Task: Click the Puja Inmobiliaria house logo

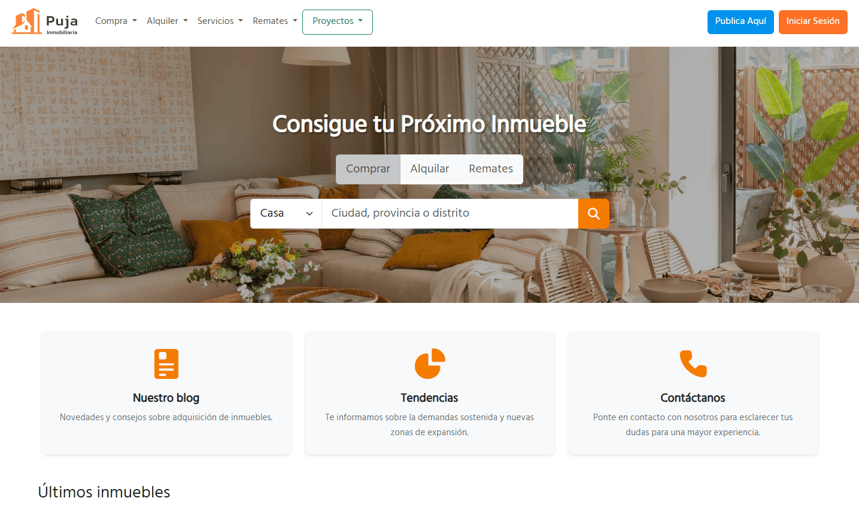Action: 45,22
